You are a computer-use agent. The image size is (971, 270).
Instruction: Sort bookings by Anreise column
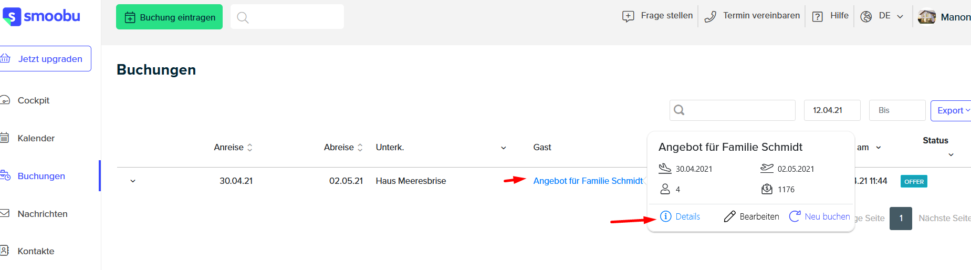pos(233,148)
